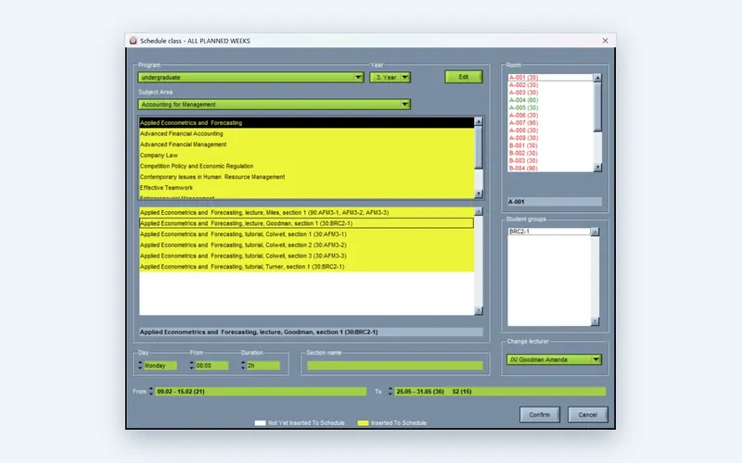Click the Day field showing Monday
Image resolution: width=742 pixels, height=463 pixels.
coord(160,366)
